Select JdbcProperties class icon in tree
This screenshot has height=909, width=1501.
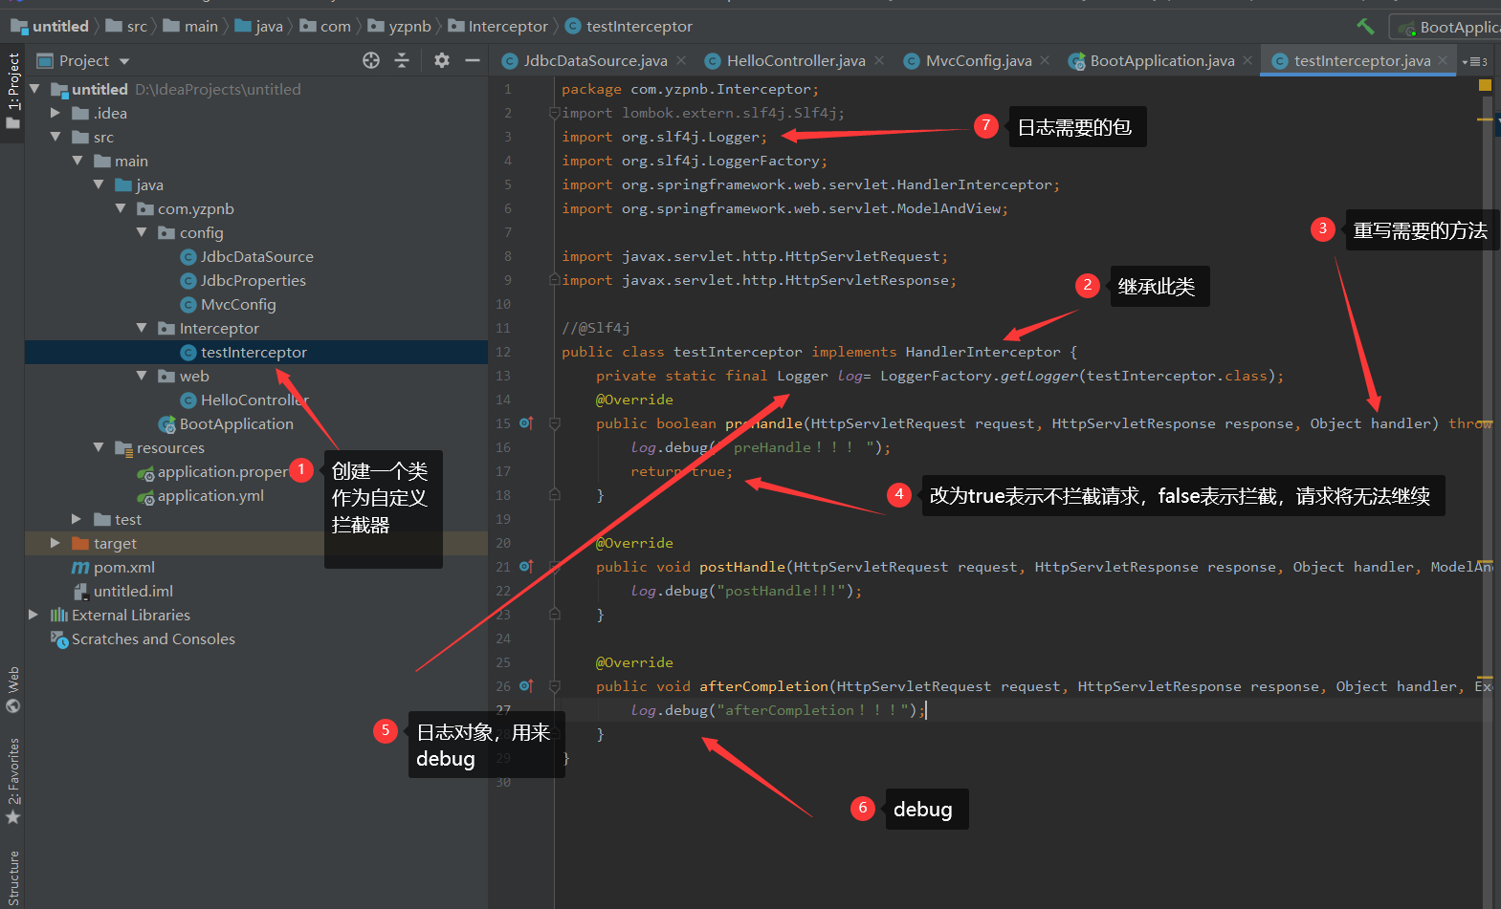pos(188,280)
